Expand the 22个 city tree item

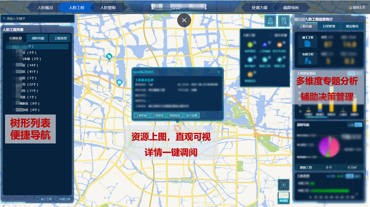(x=30, y=84)
